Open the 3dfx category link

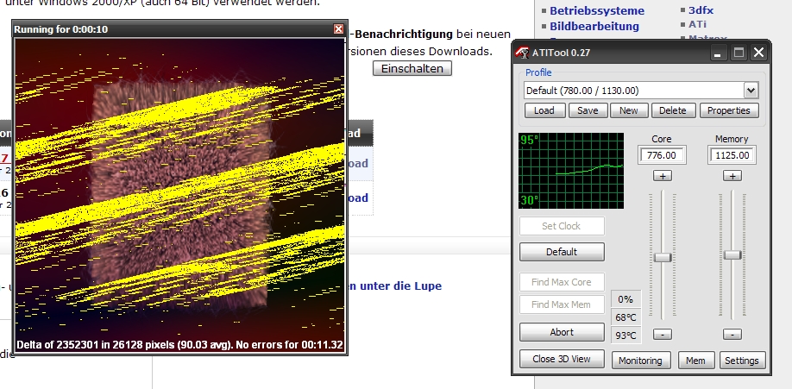(701, 10)
